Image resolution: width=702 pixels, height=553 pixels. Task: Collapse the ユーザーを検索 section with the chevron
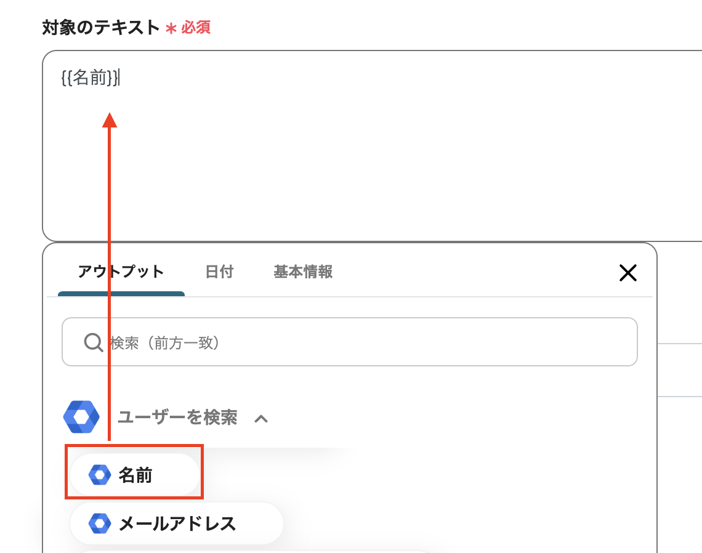[x=261, y=419]
